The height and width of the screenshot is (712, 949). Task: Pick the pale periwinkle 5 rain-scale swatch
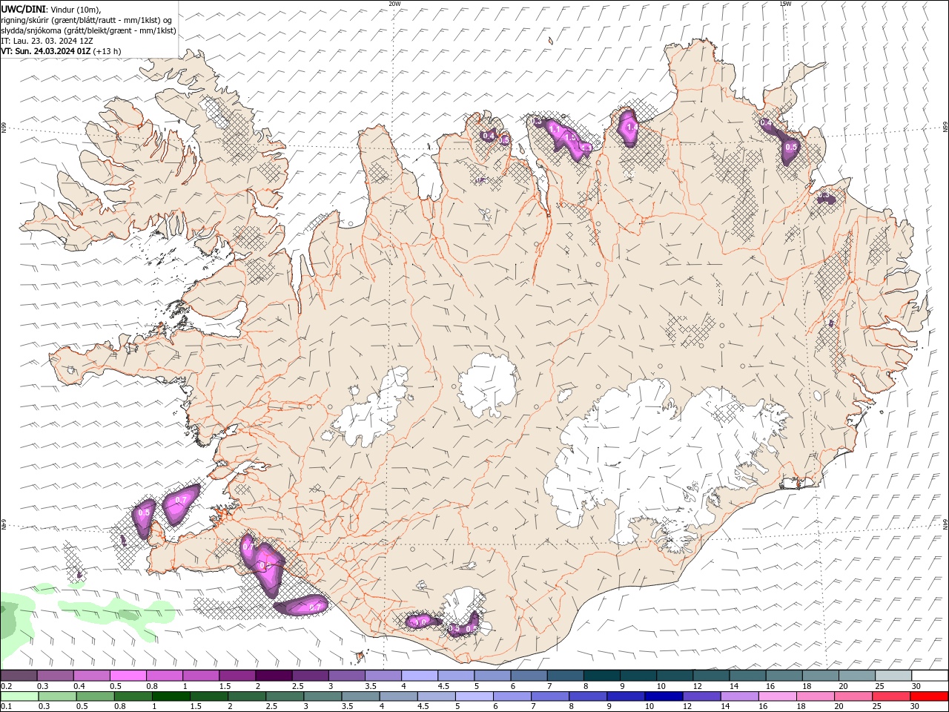(474, 696)
